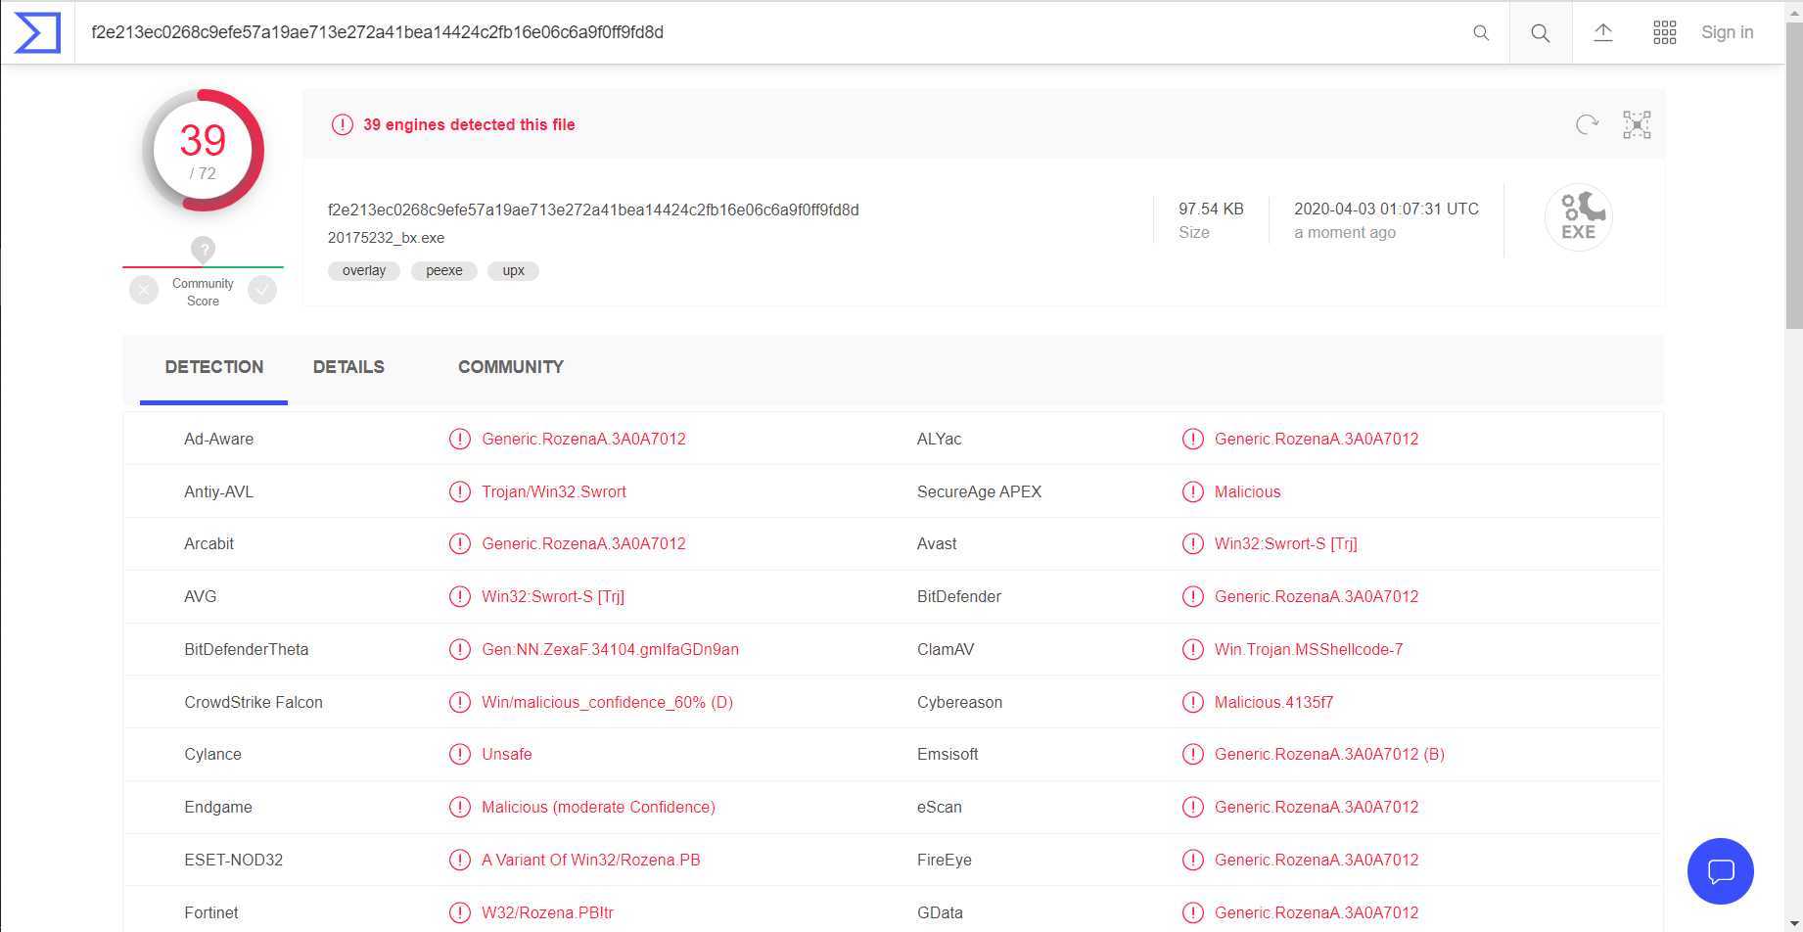The width and height of the screenshot is (1803, 932).
Task: Switch to the DETECTION tab
Action: click(x=213, y=367)
